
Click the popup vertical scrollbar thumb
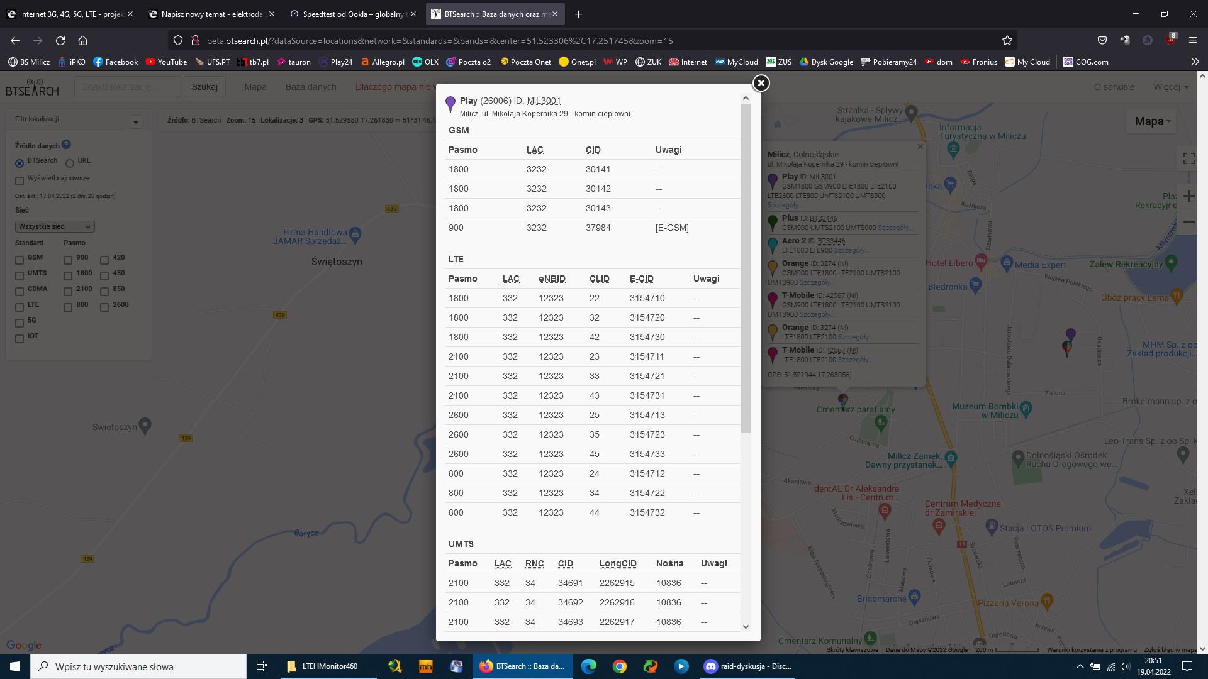(746, 268)
